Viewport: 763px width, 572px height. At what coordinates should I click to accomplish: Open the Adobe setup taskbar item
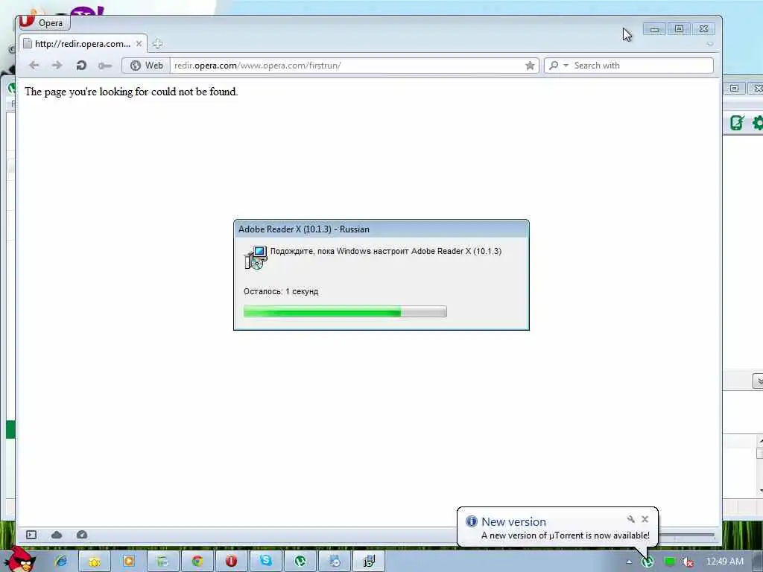(x=369, y=562)
